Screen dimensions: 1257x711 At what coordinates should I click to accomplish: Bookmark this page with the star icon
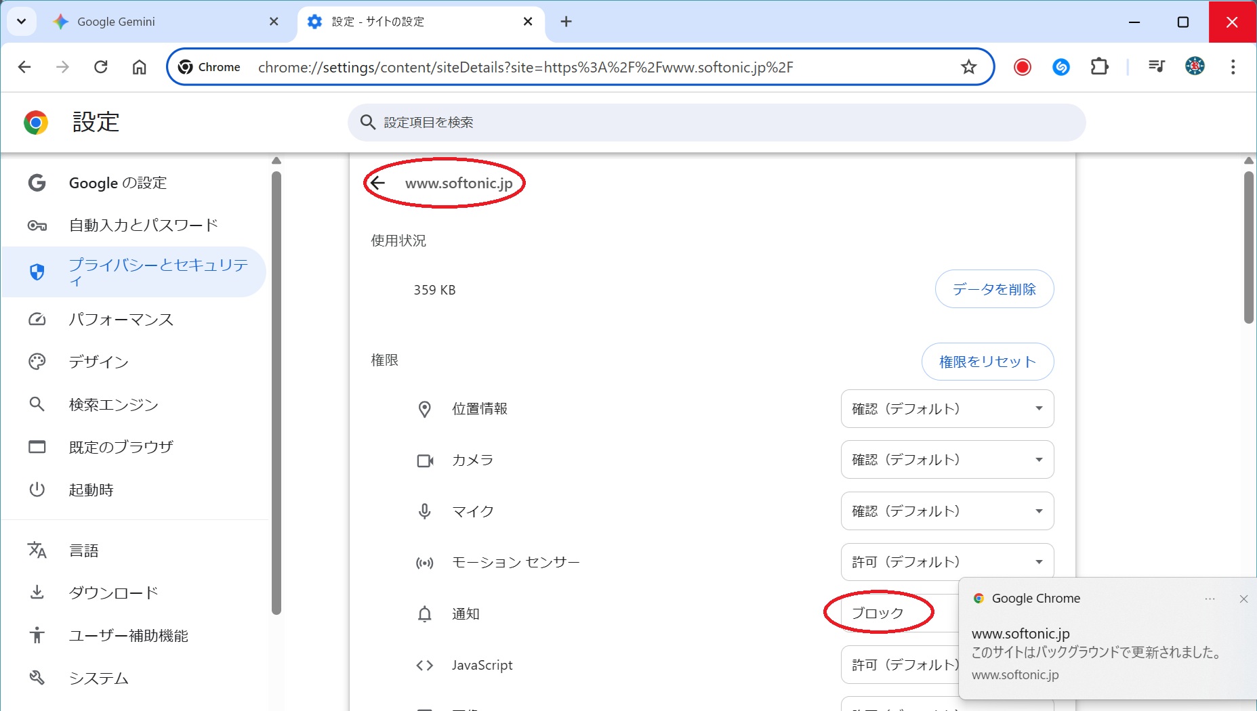pos(968,67)
